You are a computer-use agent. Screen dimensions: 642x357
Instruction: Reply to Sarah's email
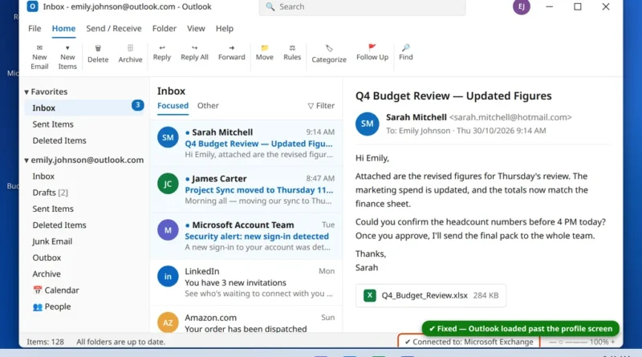[162, 53]
